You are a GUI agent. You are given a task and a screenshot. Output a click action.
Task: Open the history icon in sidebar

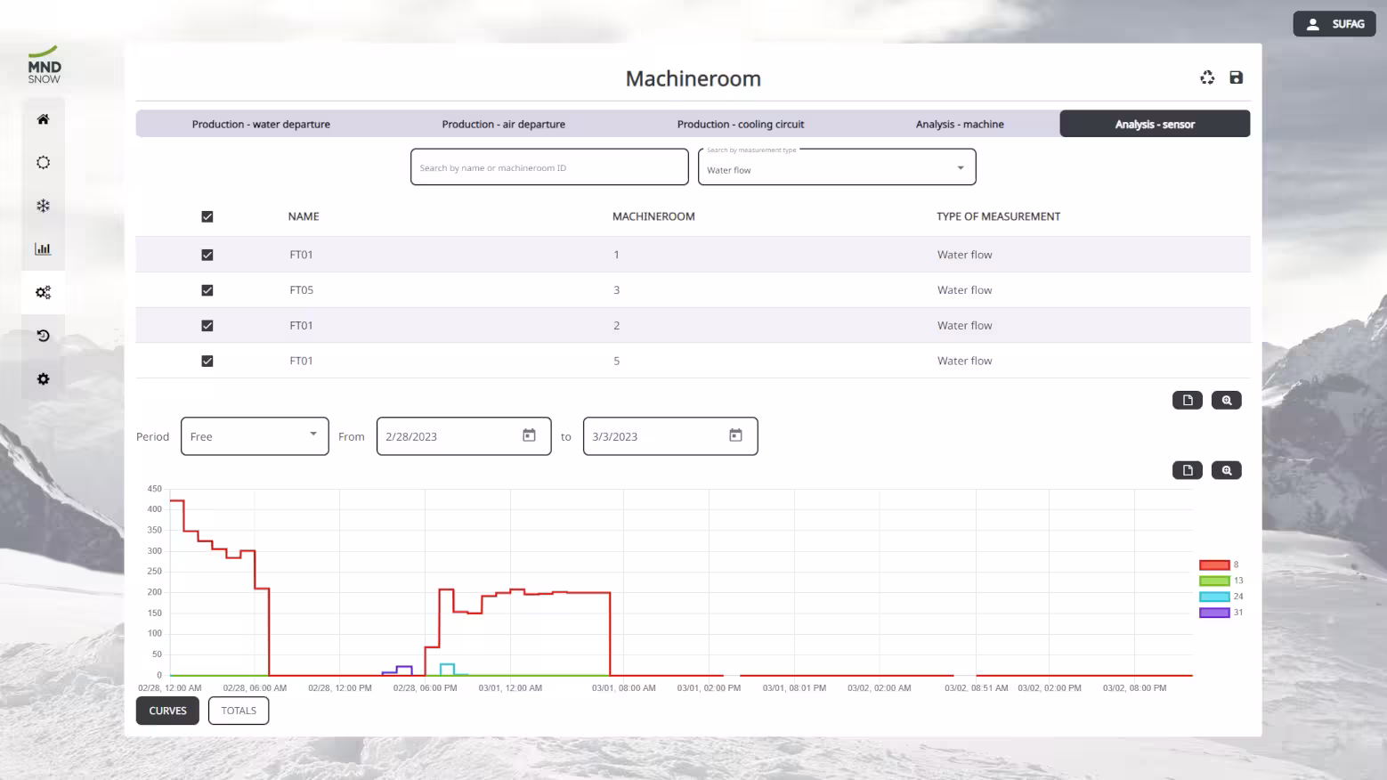coord(43,336)
